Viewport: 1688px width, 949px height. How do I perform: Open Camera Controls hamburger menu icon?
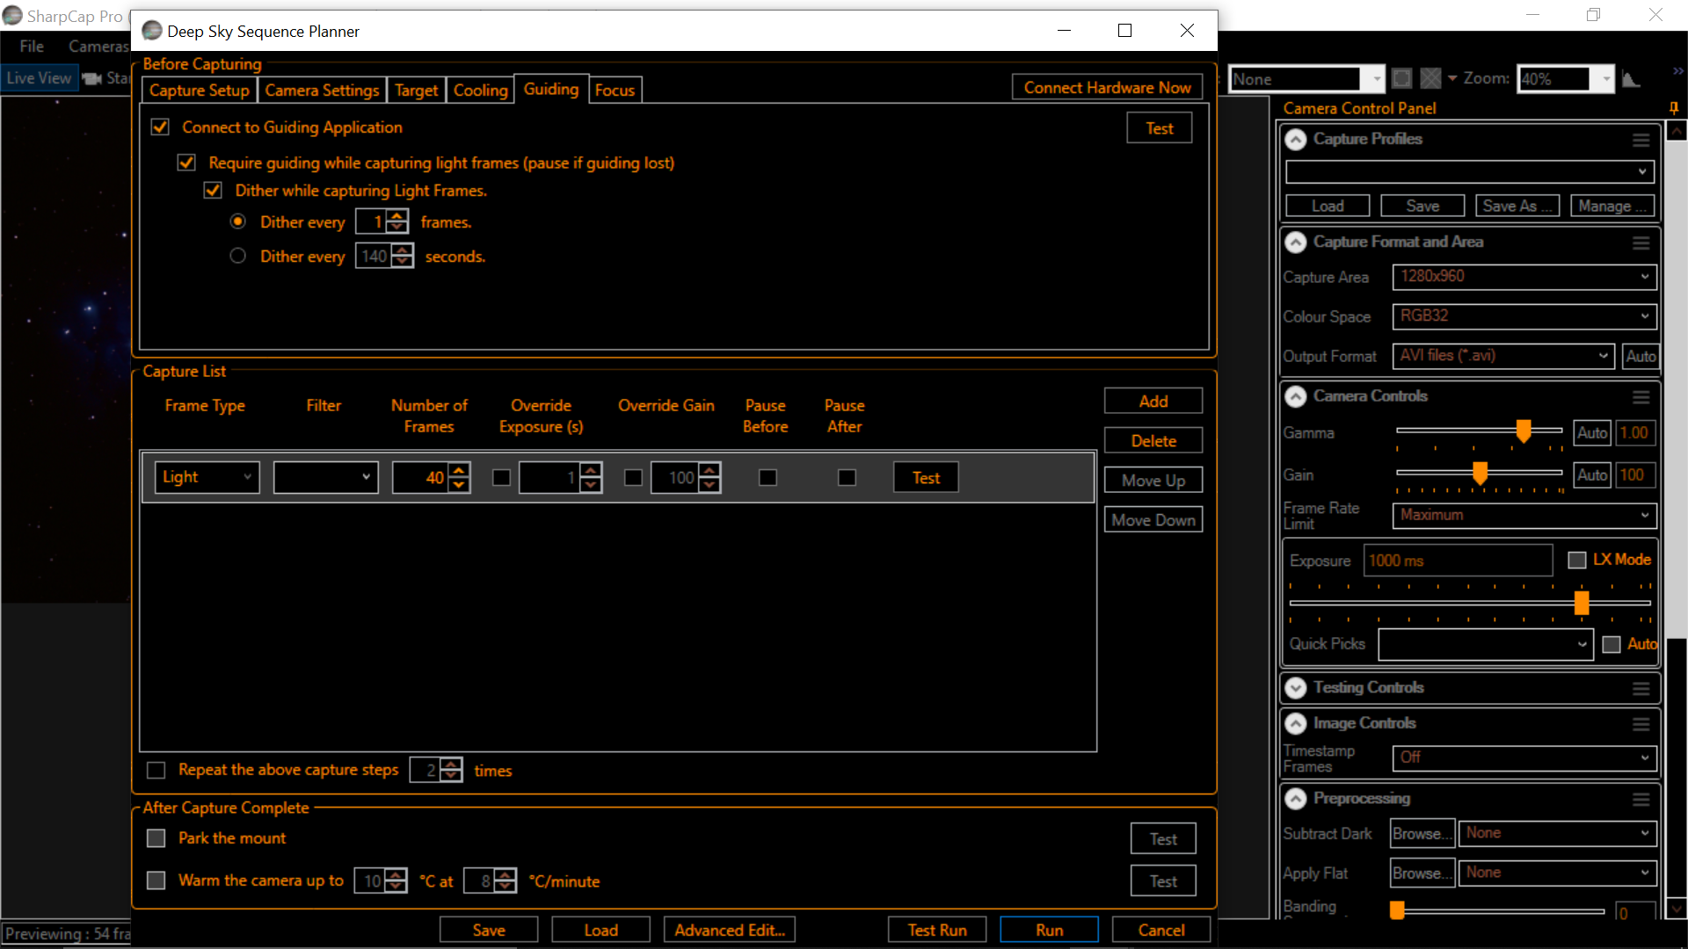pos(1641,397)
